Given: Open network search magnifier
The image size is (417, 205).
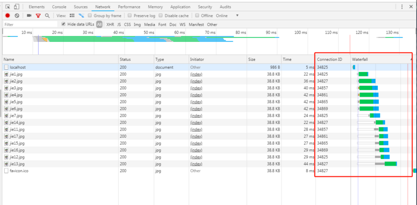Looking at the screenshot, I should click(47, 16).
